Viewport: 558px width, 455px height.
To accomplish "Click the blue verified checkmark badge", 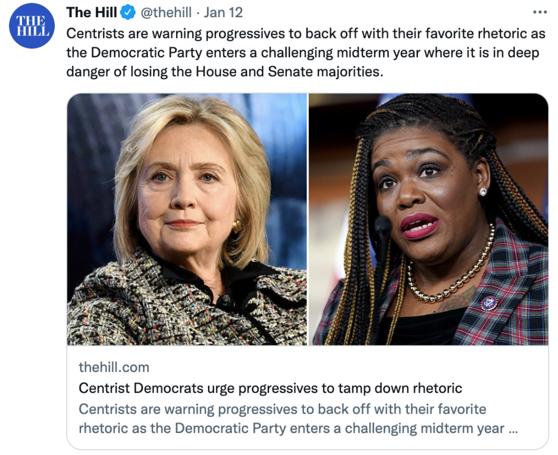I will (128, 13).
